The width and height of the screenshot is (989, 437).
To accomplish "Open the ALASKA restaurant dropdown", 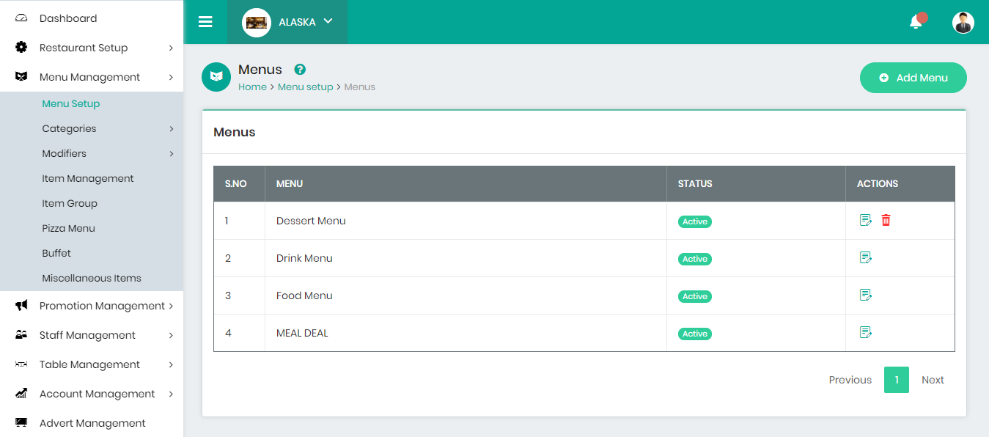I will pos(287,22).
